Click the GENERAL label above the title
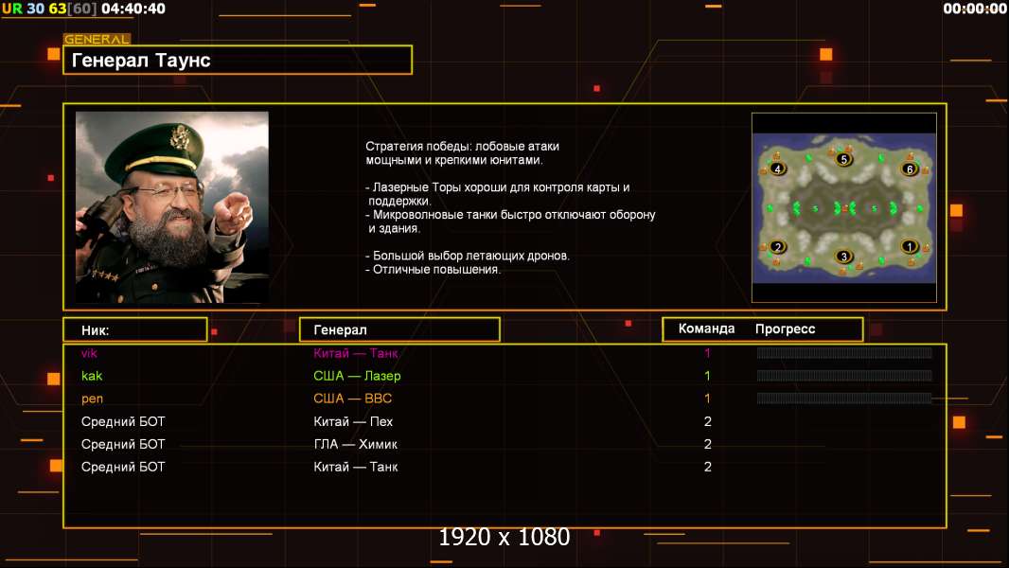The height and width of the screenshot is (568, 1009). point(97,39)
